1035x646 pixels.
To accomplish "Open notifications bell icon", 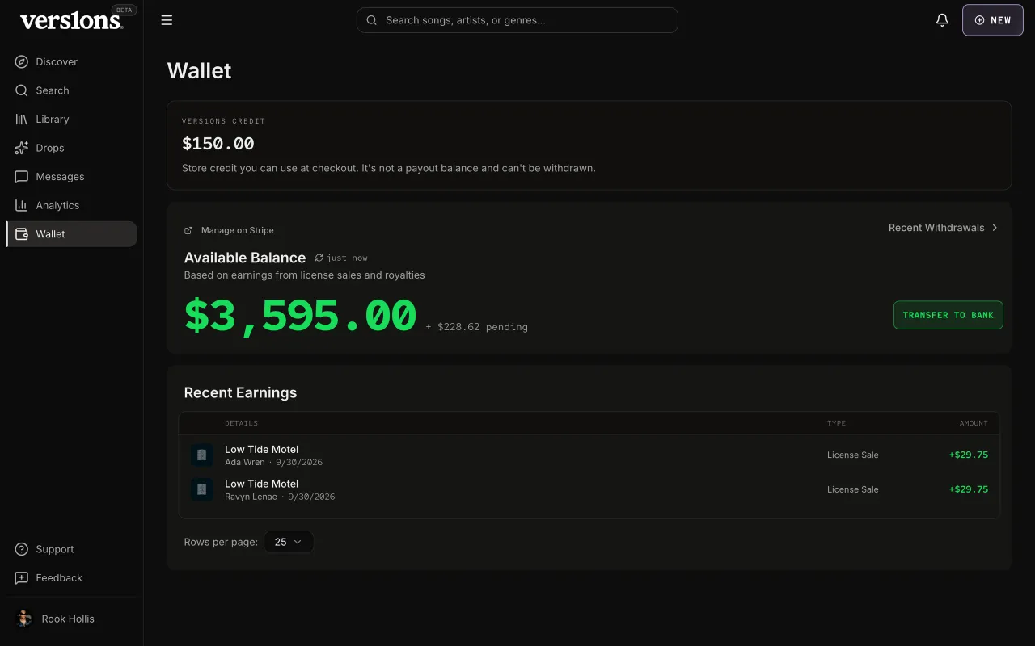I will click(x=942, y=20).
